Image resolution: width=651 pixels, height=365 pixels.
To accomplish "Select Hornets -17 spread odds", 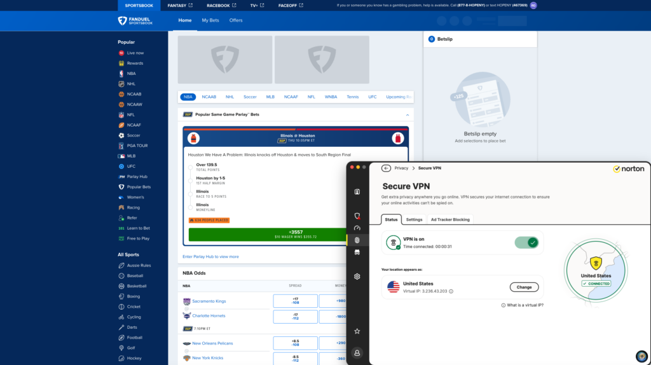I will coord(295,317).
